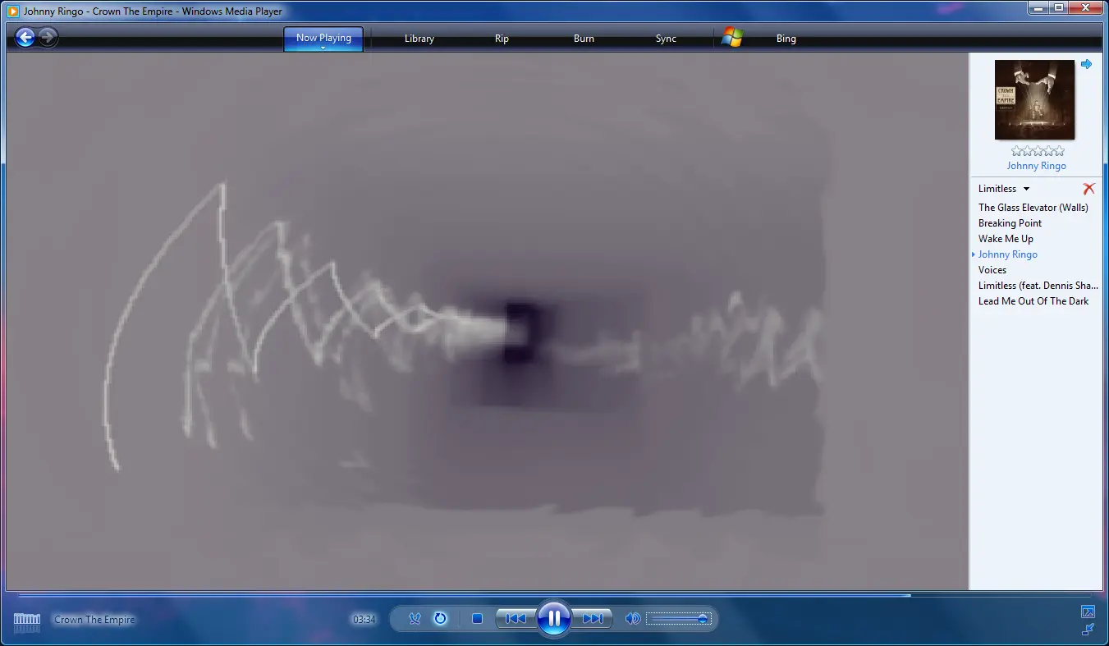Skip to the next track
1109x646 pixels.
[593, 619]
